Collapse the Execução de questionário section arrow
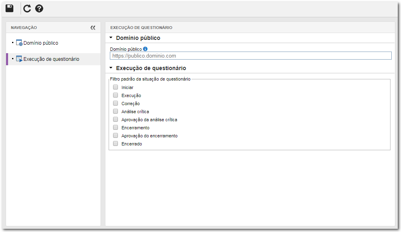Image resolution: width=401 pixels, height=232 pixels. [111, 68]
